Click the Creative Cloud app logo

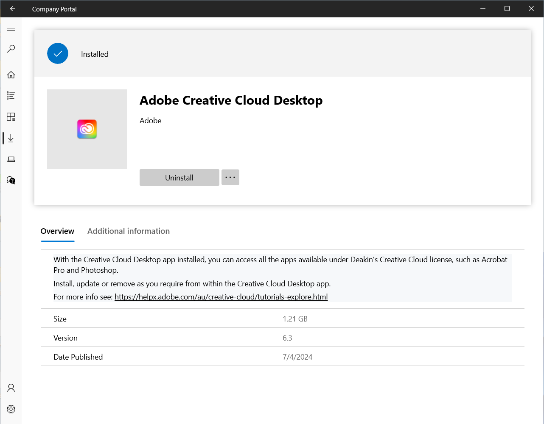(x=87, y=129)
